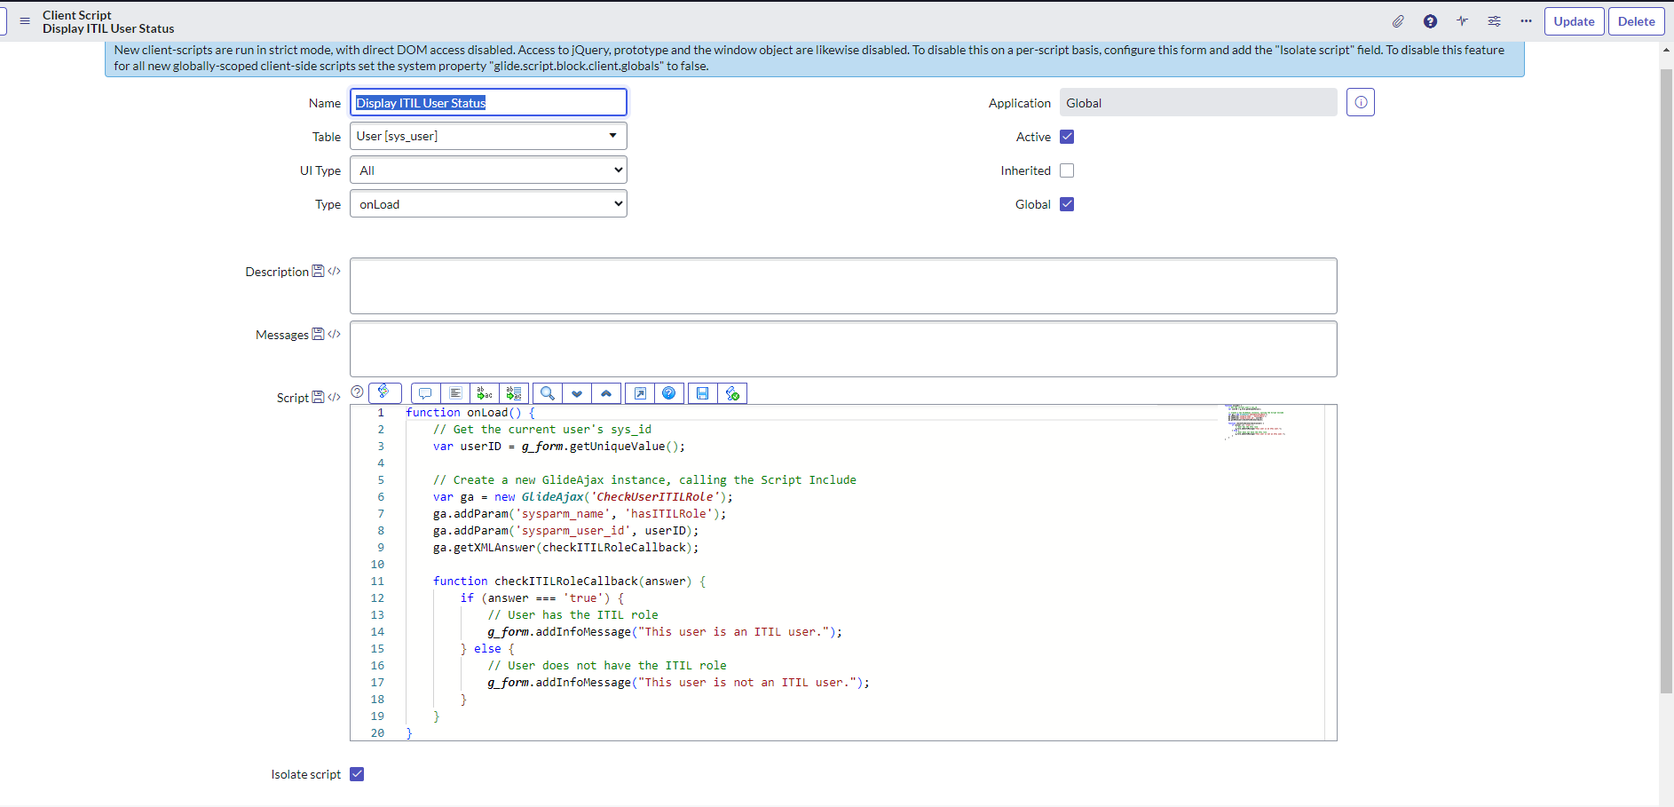Open the Table dropdown showing User [sys_user]
This screenshot has width=1674, height=807.
(488, 136)
